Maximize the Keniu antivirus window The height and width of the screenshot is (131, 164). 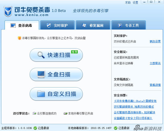click(x=151, y=2)
